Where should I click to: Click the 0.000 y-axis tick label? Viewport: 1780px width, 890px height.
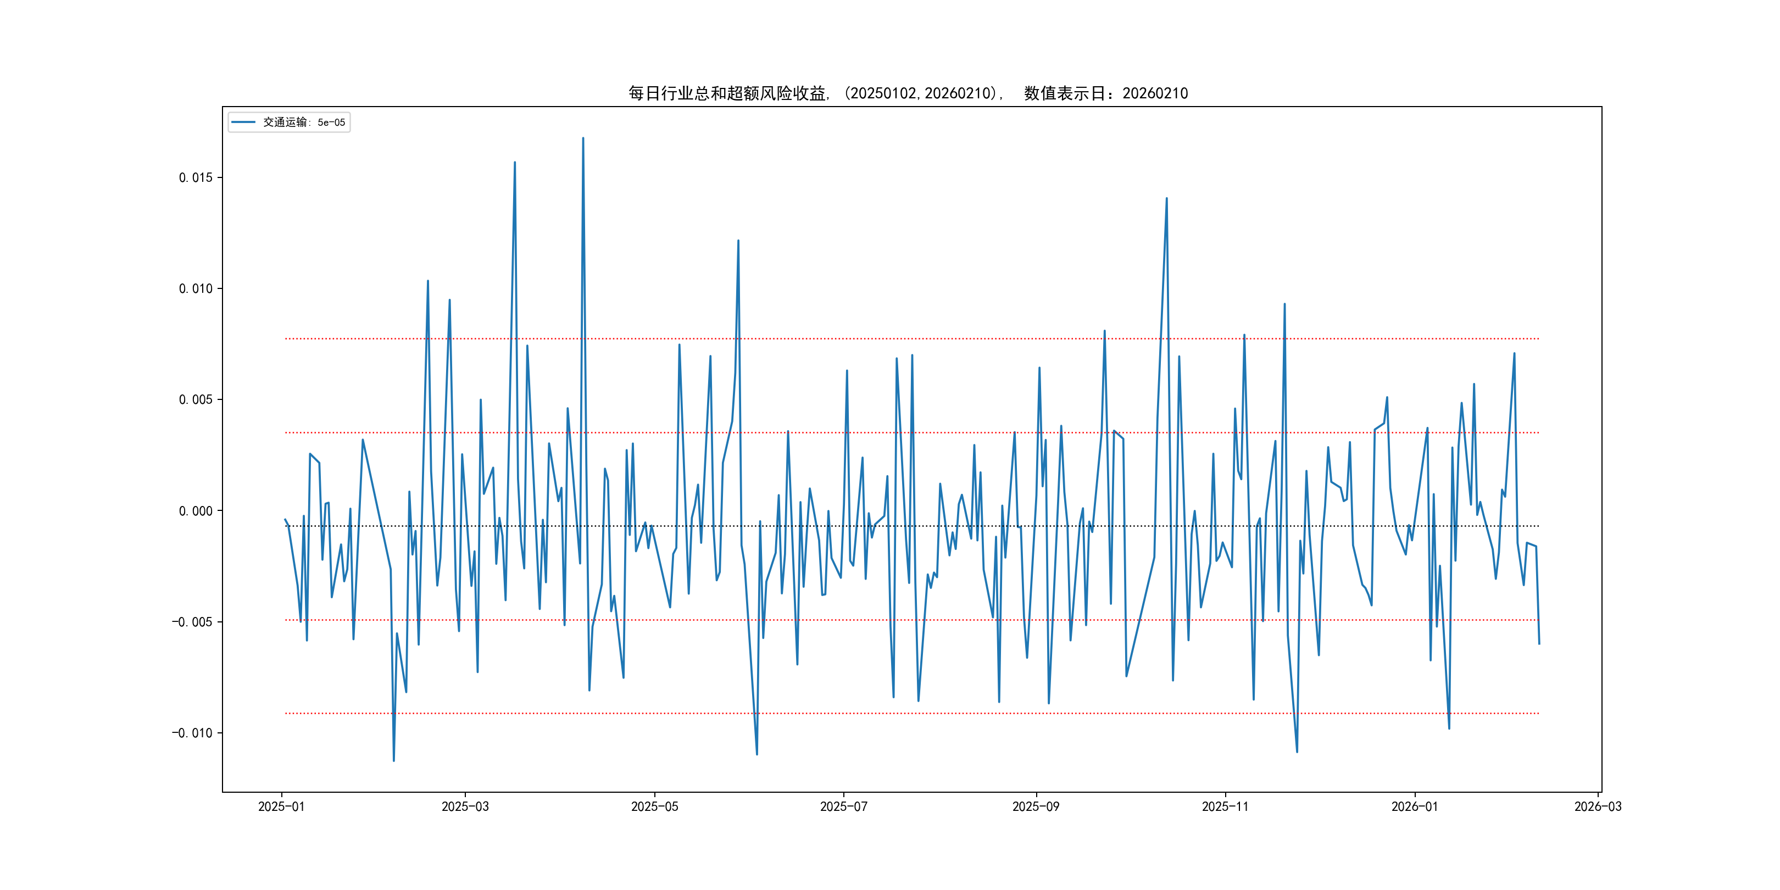coord(196,510)
